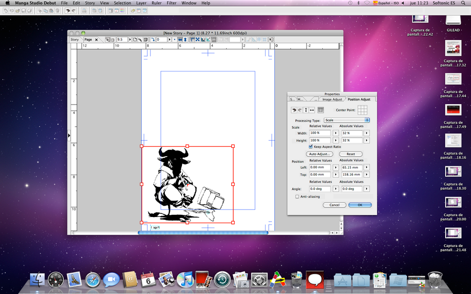The width and height of the screenshot is (471, 294).
Task: Click the Auto Adjust... button
Action: (x=319, y=154)
